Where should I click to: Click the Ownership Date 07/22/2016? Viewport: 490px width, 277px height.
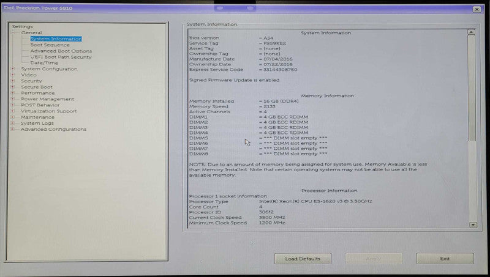(278, 64)
